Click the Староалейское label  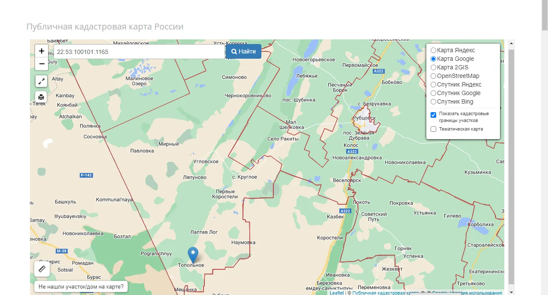pos(487,245)
